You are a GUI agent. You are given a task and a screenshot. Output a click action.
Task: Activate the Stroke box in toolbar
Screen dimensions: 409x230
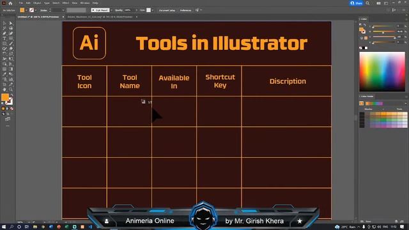click(10, 101)
